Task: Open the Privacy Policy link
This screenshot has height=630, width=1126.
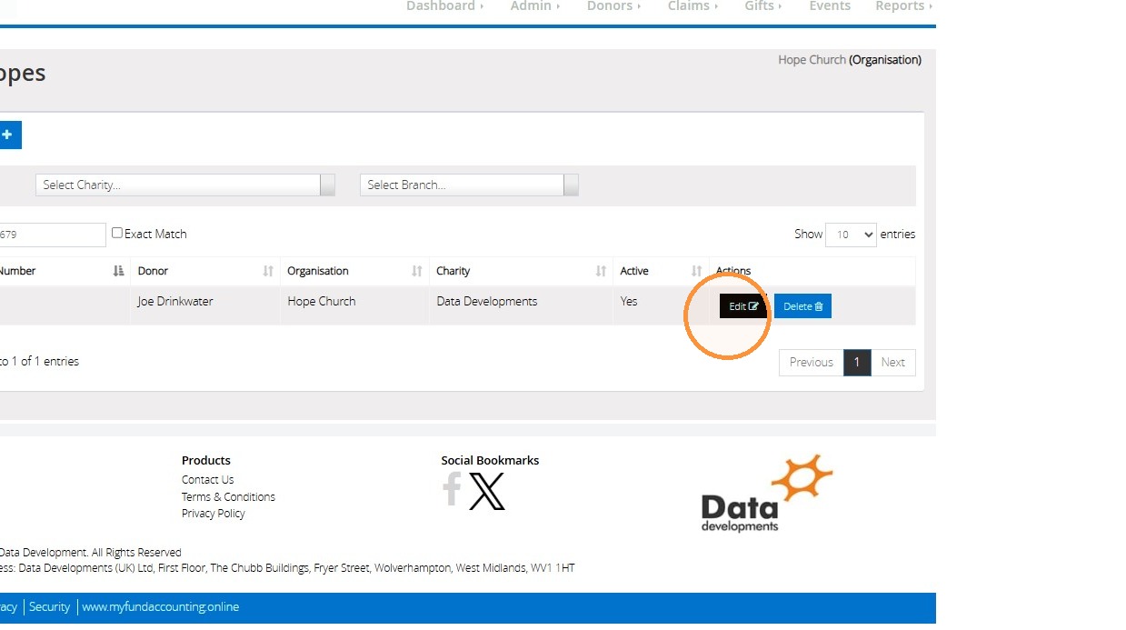Action: [x=213, y=514]
